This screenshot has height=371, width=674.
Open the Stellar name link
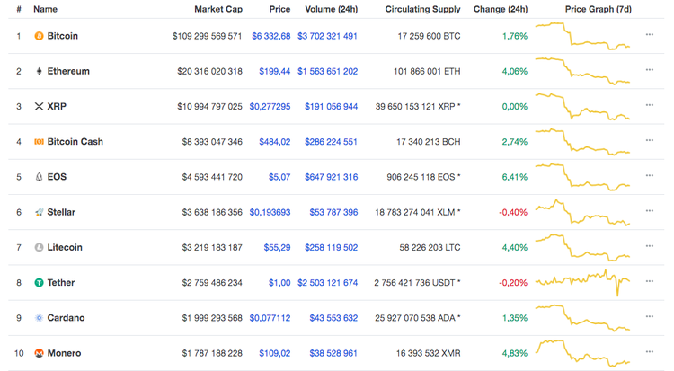point(61,212)
